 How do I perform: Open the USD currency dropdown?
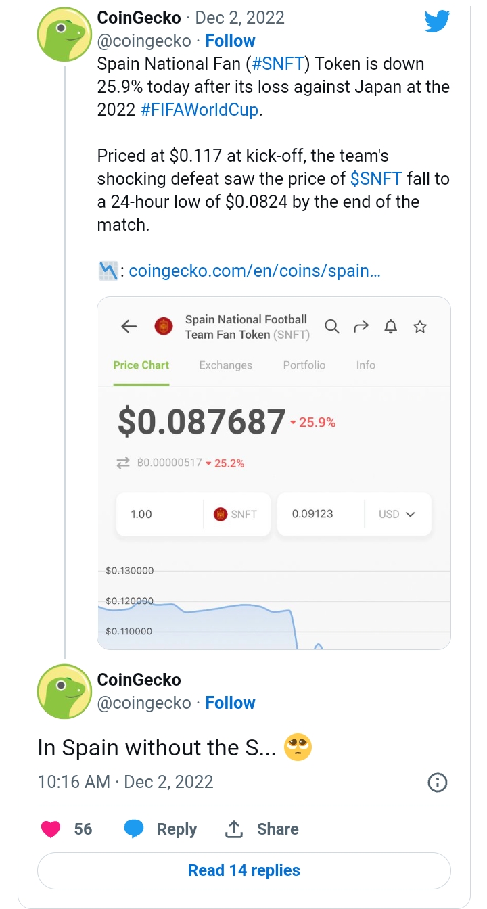tap(397, 514)
